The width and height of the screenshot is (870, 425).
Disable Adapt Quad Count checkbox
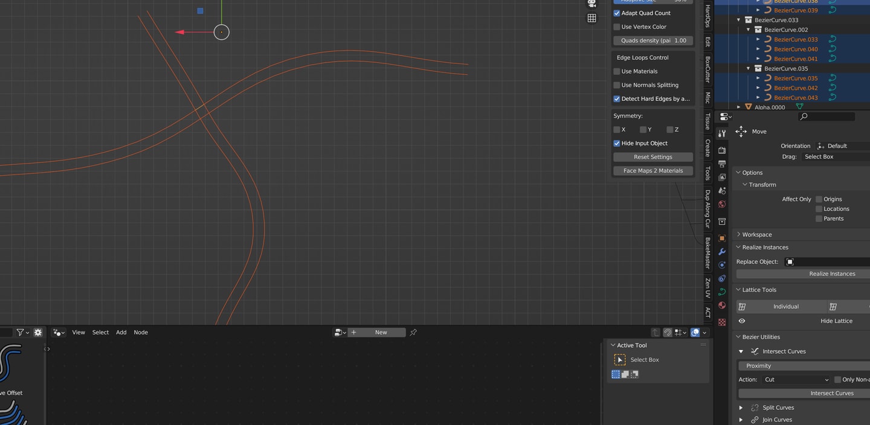[617, 13]
